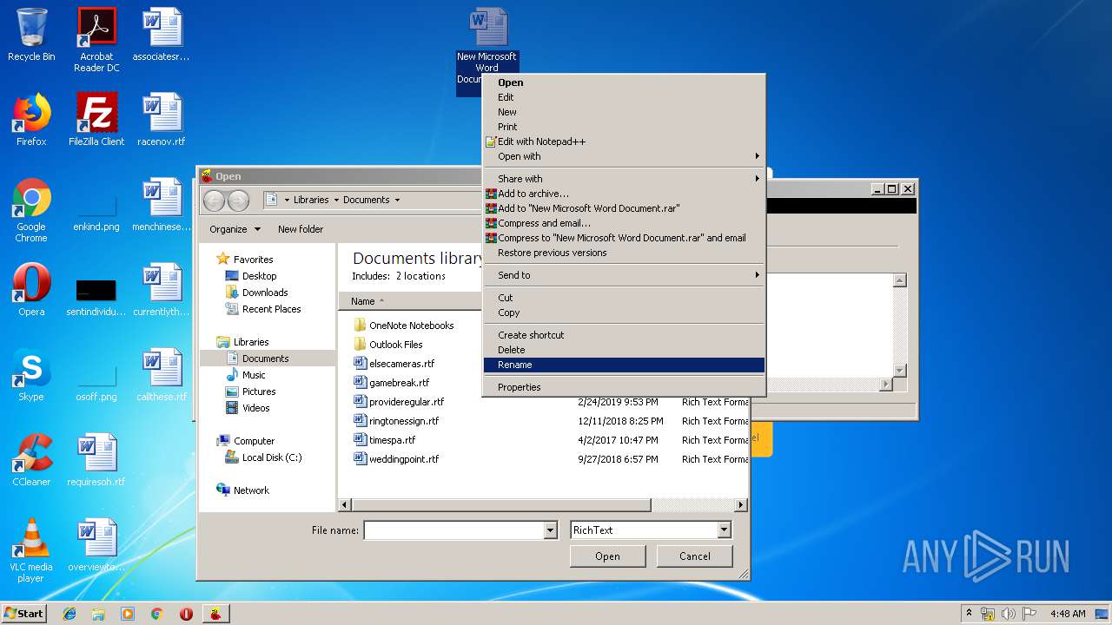The width and height of the screenshot is (1112, 625).
Task: Expand Share with submenu
Action: (624, 179)
